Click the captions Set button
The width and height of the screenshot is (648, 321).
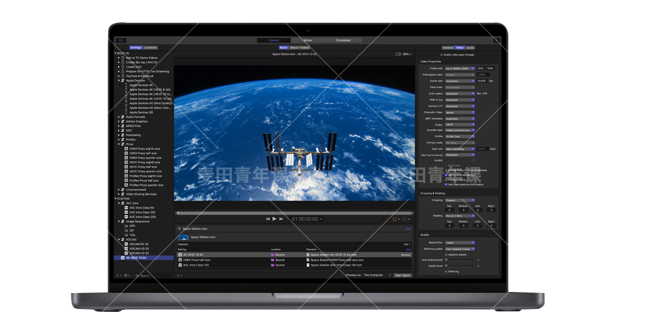click(407, 244)
